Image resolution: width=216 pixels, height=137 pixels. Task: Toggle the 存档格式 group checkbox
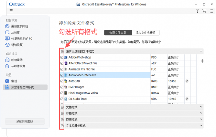tap(62, 113)
